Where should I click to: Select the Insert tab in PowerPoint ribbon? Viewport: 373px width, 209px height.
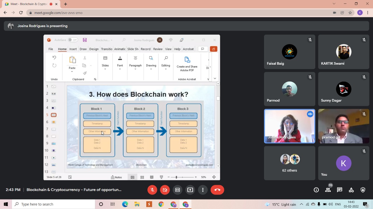click(x=73, y=49)
